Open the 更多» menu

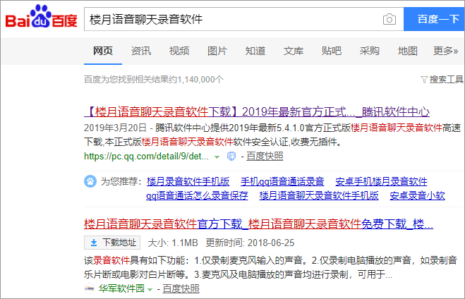[445, 51]
